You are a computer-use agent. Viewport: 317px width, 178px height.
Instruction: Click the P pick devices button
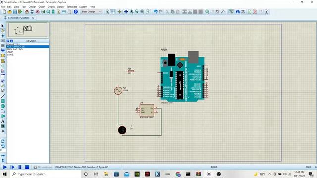pyautogui.click(x=8, y=41)
